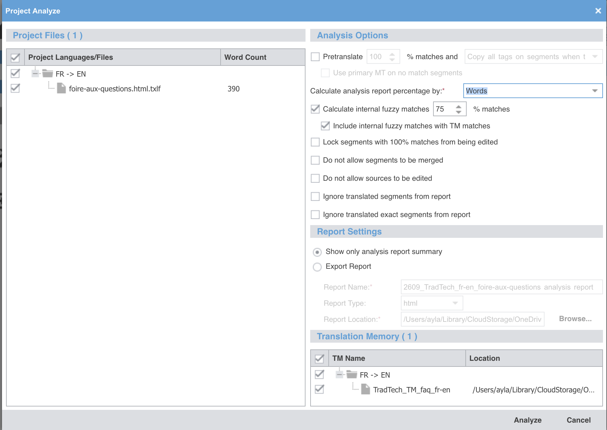Collapse the FR -> EN translation memory tree node

point(339,374)
